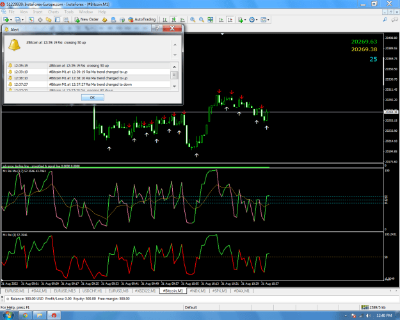Click the Periods clock toolbar icon
Screen dimensions: 400x320
(252, 20)
